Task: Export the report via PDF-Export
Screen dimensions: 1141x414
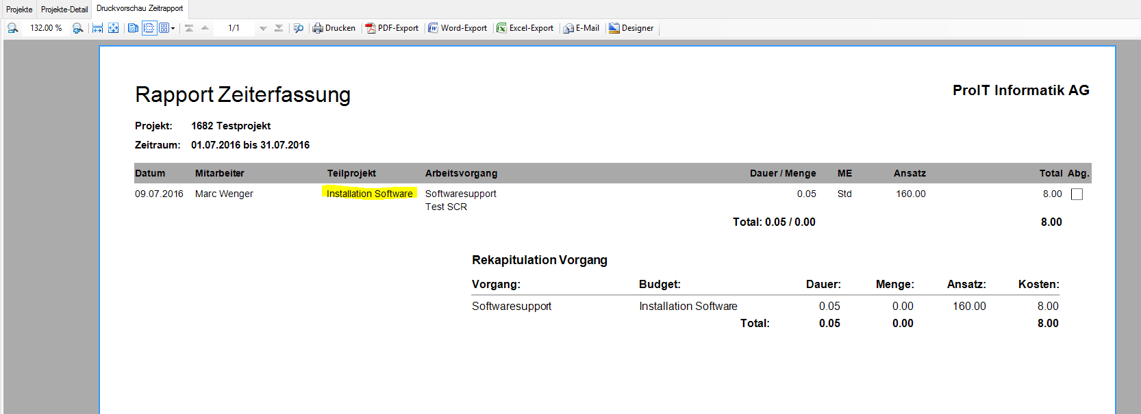Action: click(x=392, y=28)
